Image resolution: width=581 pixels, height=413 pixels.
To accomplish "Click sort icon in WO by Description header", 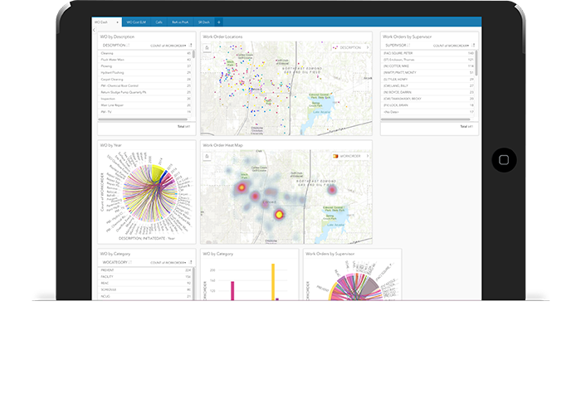I will 190,46.
